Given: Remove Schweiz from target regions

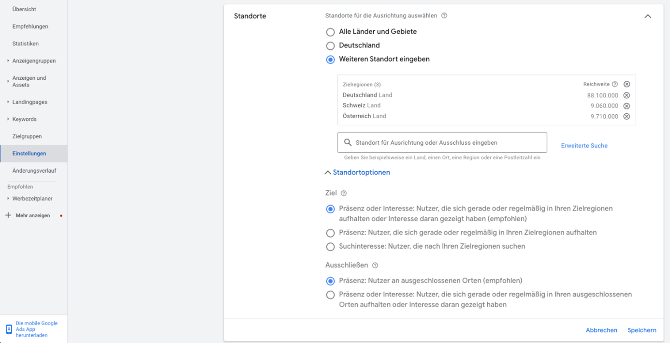Looking at the screenshot, I should pos(626,106).
